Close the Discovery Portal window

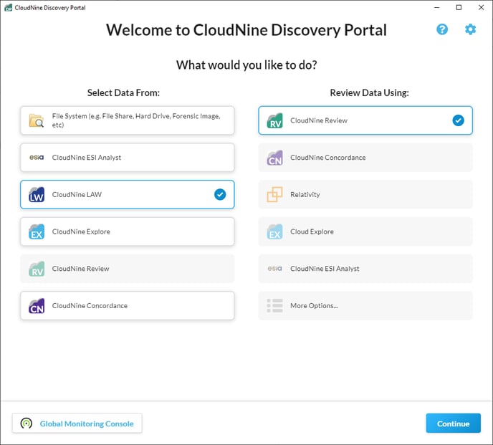click(481, 8)
